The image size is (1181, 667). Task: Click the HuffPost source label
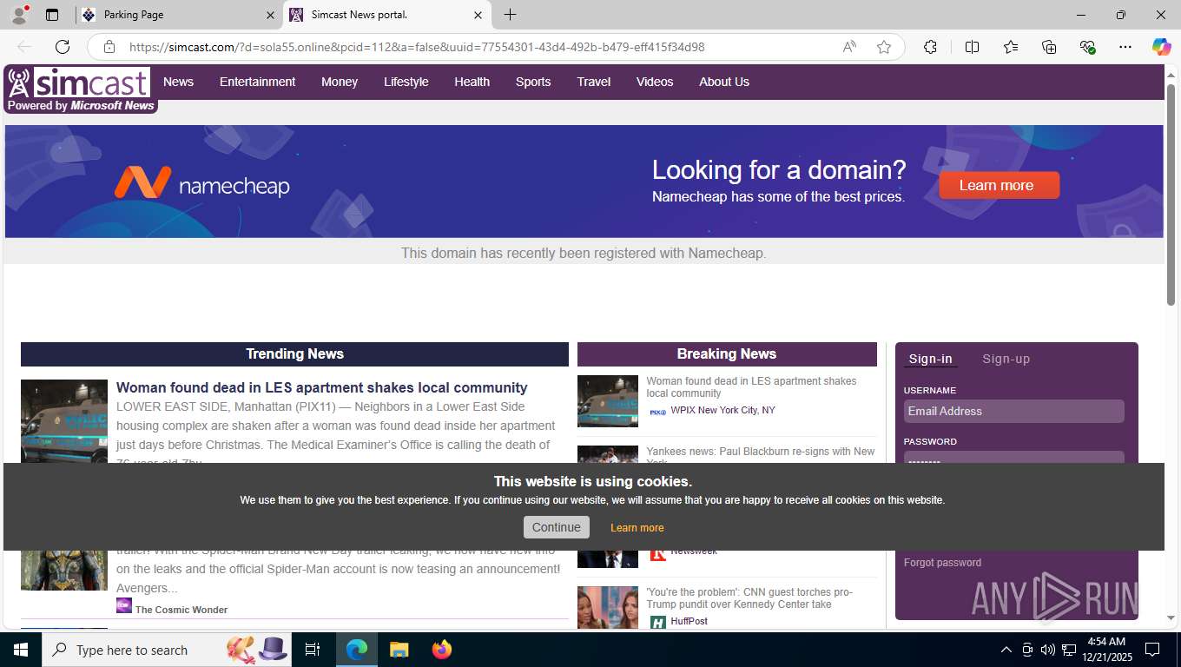click(x=689, y=621)
